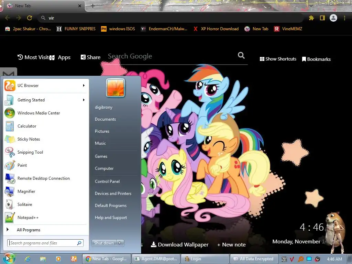The width and height of the screenshot is (352, 264).
Task: Open Default Programs
Action: (x=111, y=206)
